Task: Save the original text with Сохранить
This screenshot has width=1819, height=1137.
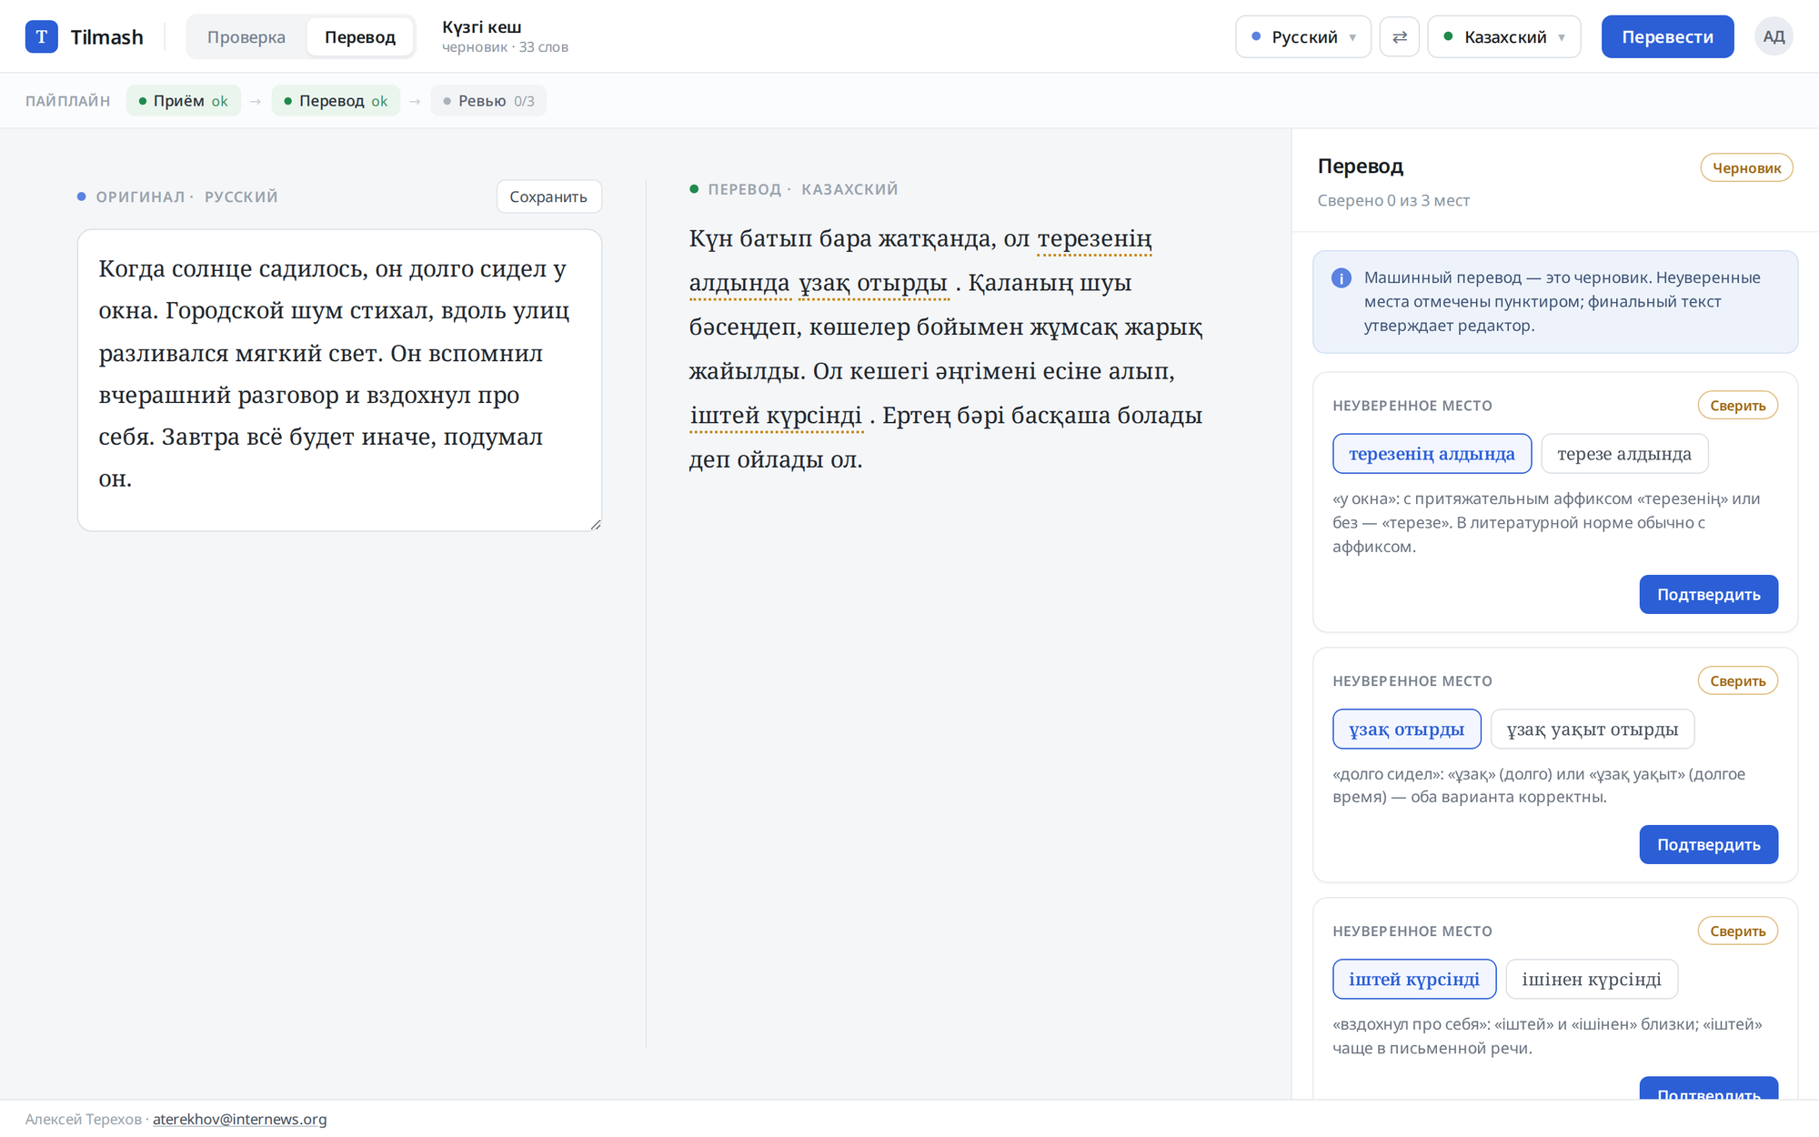Action: [x=548, y=196]
